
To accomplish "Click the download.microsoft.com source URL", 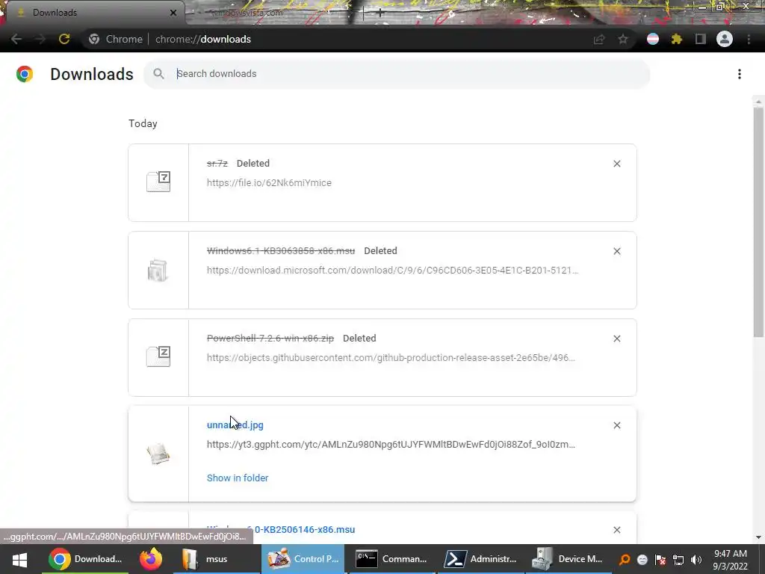I will point(392,270).
